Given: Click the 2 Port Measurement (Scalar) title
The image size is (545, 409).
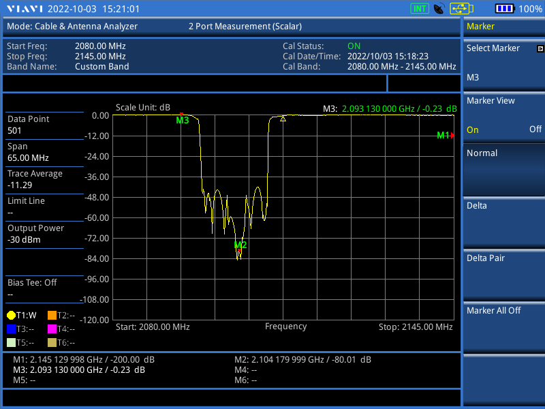Looking at the screenshot, I should tap(245, 27).
